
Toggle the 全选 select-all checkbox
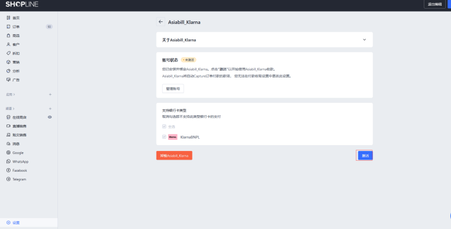pyautogui.click(x=164, y=126)
